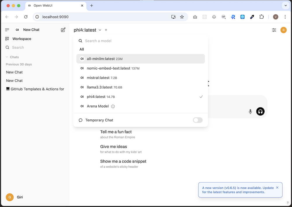Select the nomic-embed-text:latest model
The image size is (292, 207).
140,68
